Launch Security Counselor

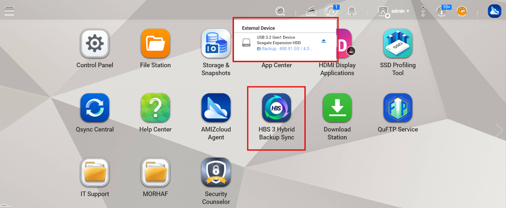(x=216, y=172)
